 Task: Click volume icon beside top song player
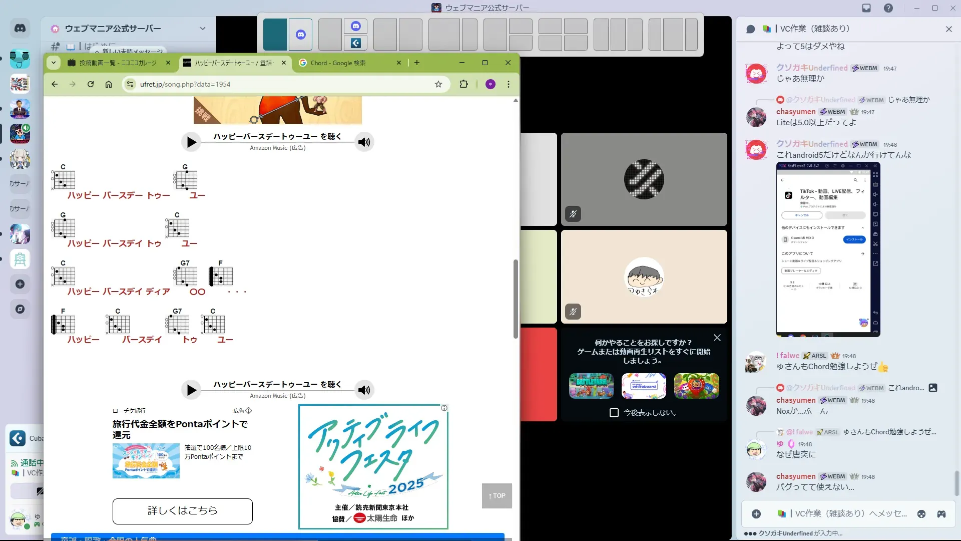click(364, 142)
